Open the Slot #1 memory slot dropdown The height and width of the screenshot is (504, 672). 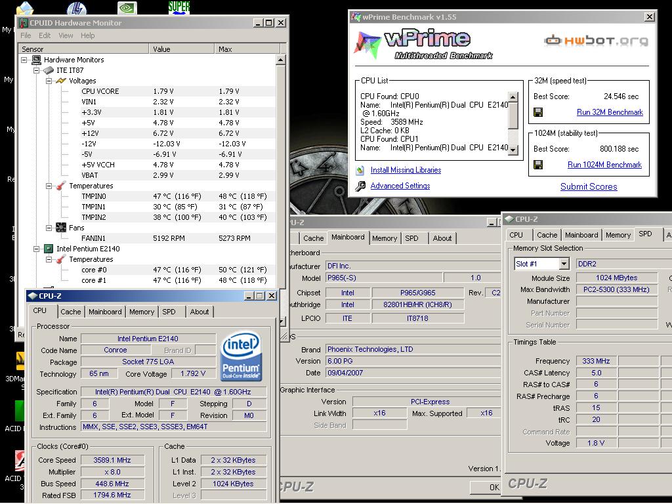click(564, 264)
